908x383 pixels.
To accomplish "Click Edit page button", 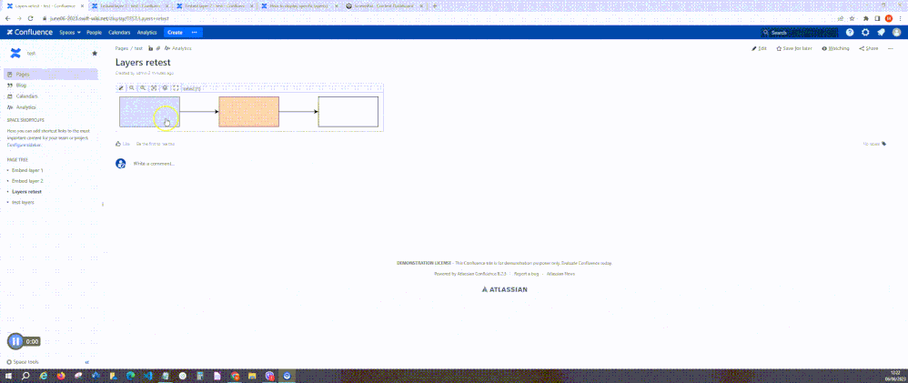I will [x=759, y=49].
